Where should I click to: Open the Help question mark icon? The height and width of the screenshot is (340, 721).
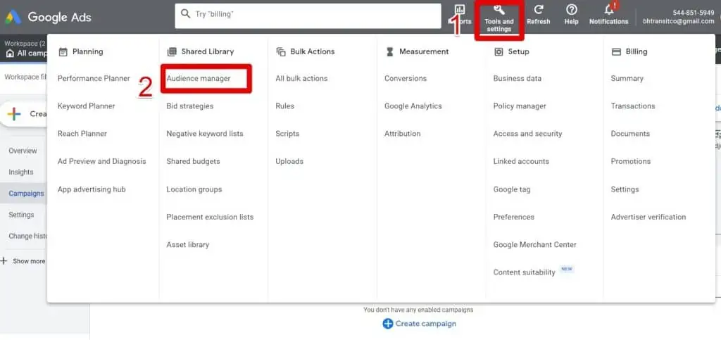click(x=571, y=9)
